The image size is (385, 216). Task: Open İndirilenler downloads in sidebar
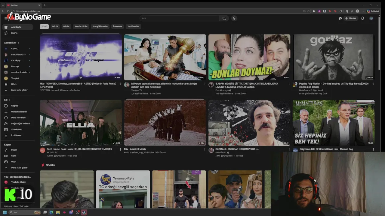[17, 135]
